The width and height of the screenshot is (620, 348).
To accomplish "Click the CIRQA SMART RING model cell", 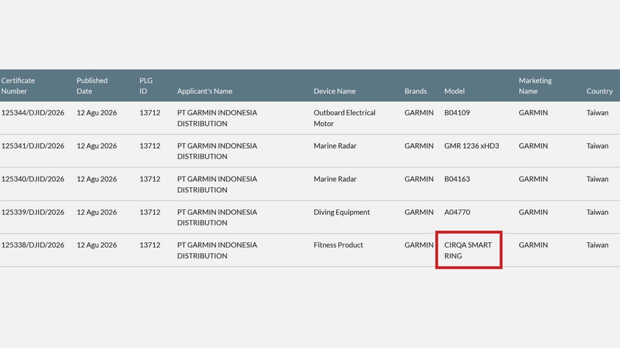I will click(468, 250).
